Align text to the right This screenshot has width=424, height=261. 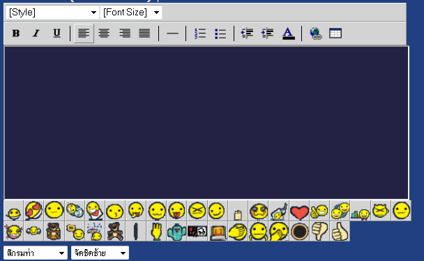coord(125,33)
